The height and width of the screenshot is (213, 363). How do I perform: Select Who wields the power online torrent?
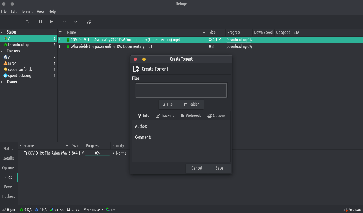(210, 46)
